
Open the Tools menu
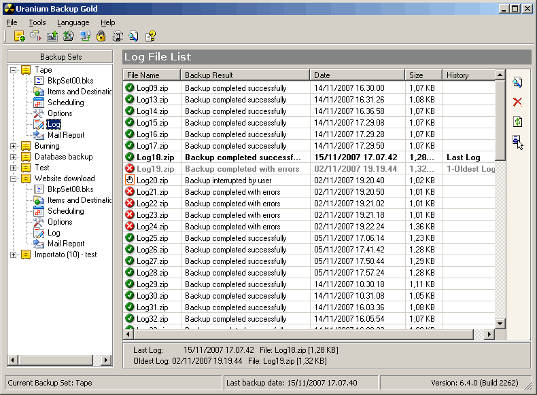click(37, 22)
